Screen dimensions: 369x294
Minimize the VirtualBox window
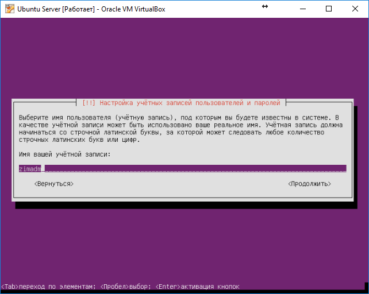(303, 9)
